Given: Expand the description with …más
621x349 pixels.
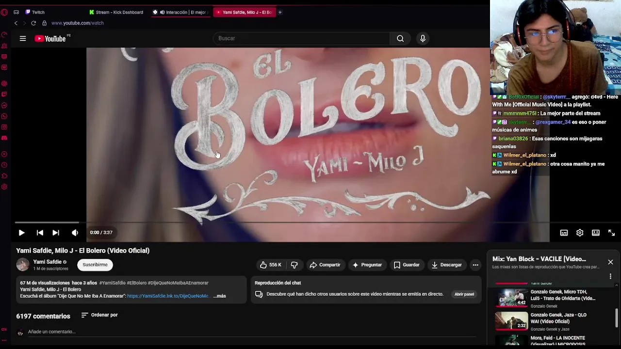Looking at the screenshot, I should (220, 296).
